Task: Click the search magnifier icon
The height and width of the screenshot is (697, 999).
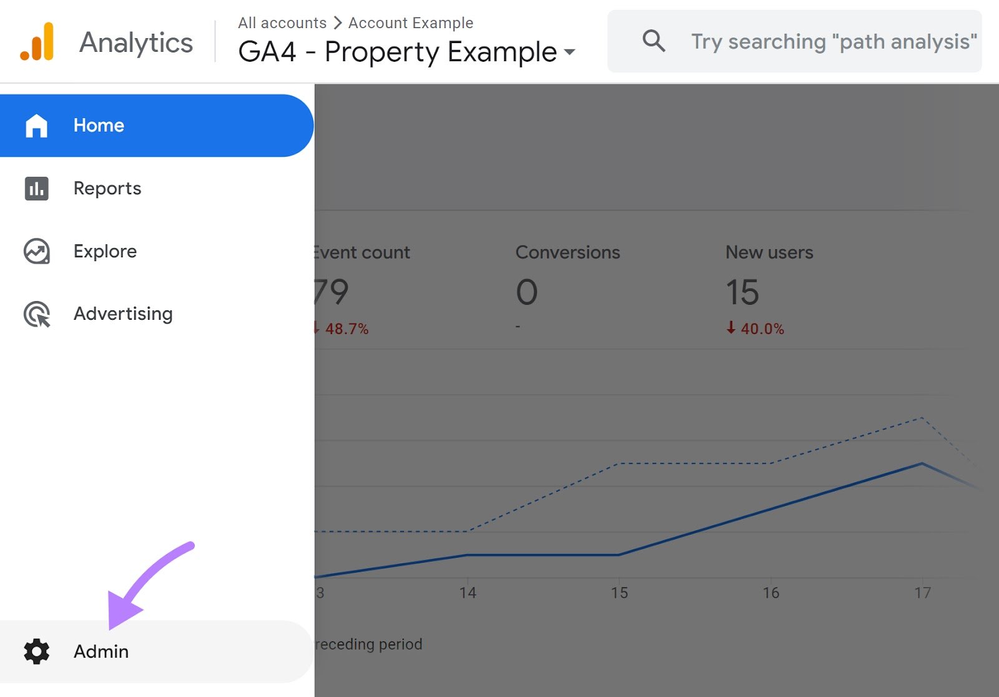Action: tap(652, 41)
